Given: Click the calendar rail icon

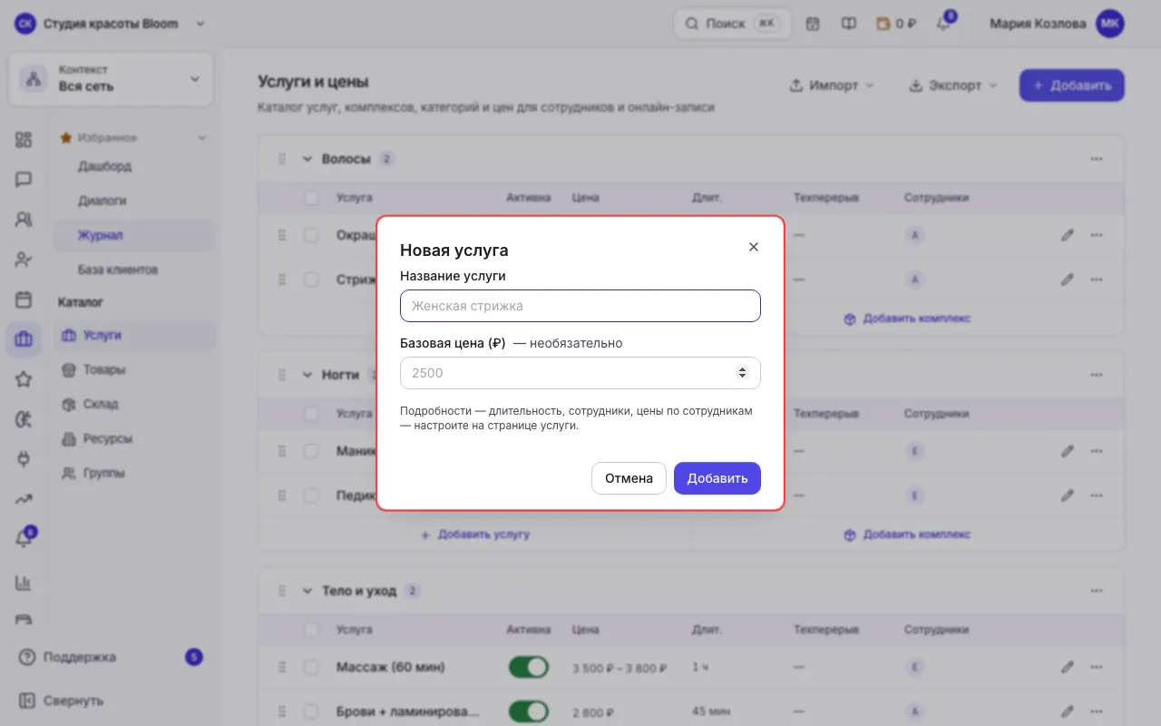Looking at the screenshot, I should tap(24, 299).
